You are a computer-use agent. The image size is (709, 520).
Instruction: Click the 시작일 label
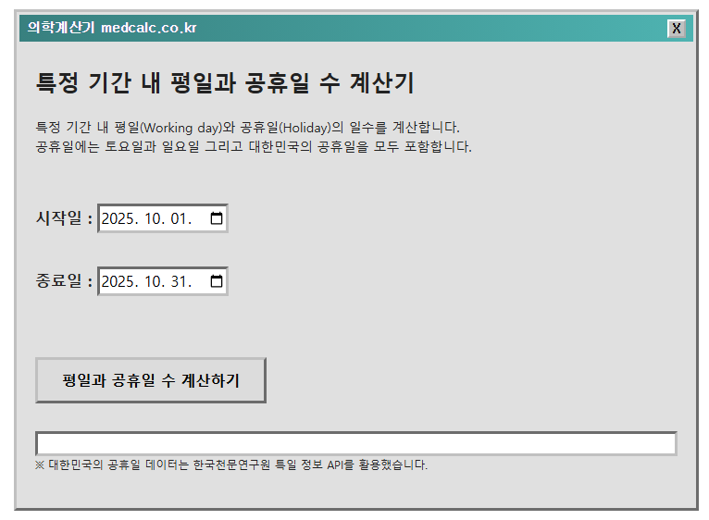(x=63, y=219)
